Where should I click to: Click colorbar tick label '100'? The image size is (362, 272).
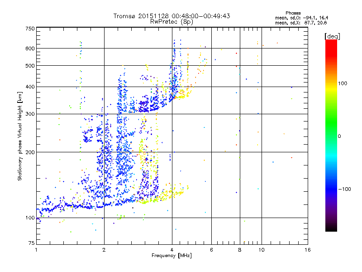click(343, 83)
